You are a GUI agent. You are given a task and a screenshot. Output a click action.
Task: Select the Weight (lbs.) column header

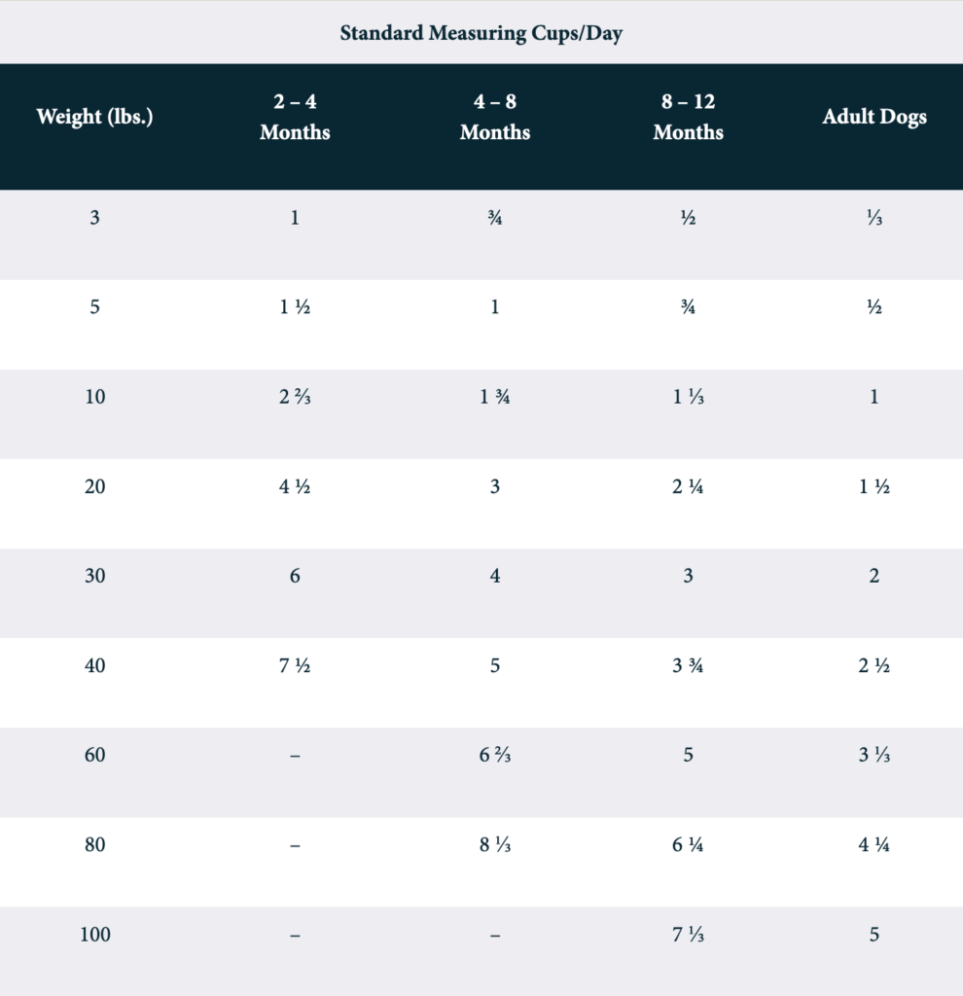click(x=94, y=118)
